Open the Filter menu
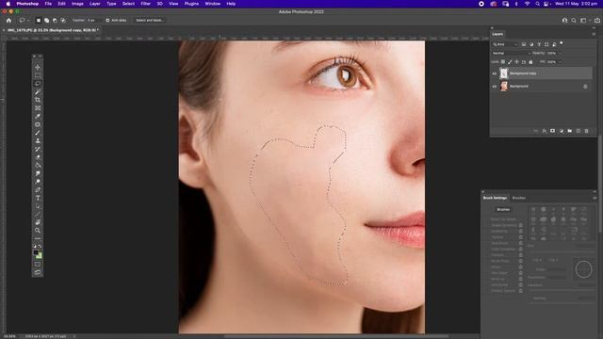Image resolution: width=603 pixels, height=339 pixels. [145, 4]
